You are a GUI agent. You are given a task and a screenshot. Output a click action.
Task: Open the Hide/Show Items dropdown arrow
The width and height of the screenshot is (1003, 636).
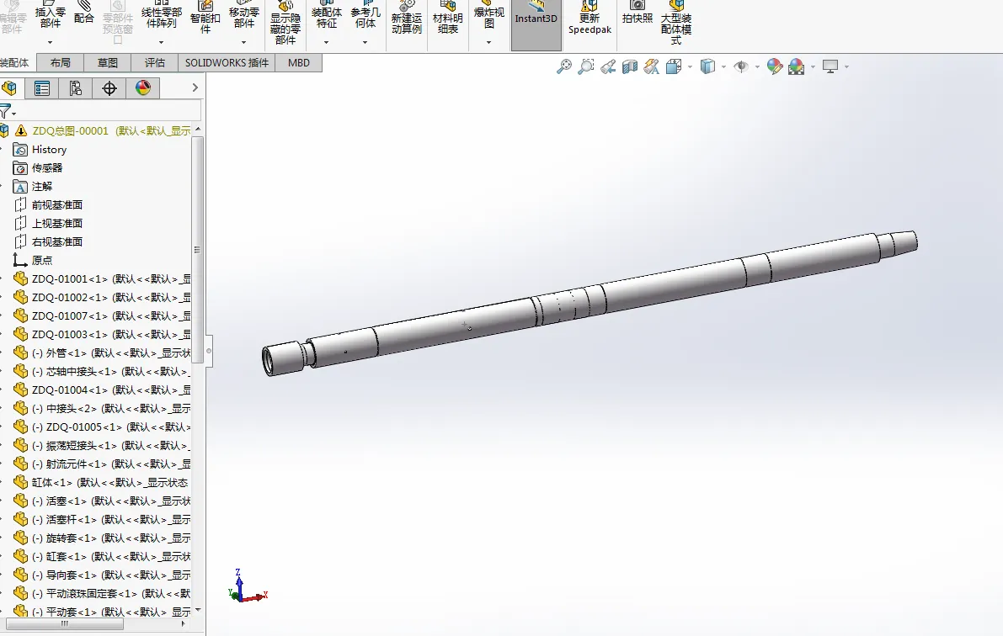[x=757, y=66]
